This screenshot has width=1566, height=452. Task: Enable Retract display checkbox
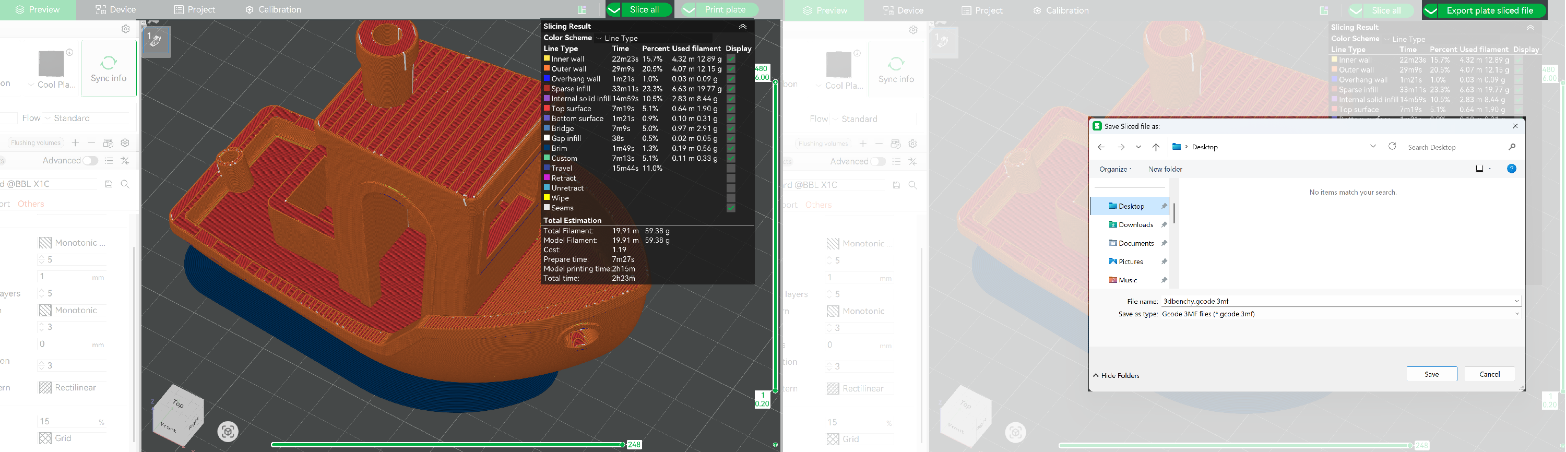(731, 178)
